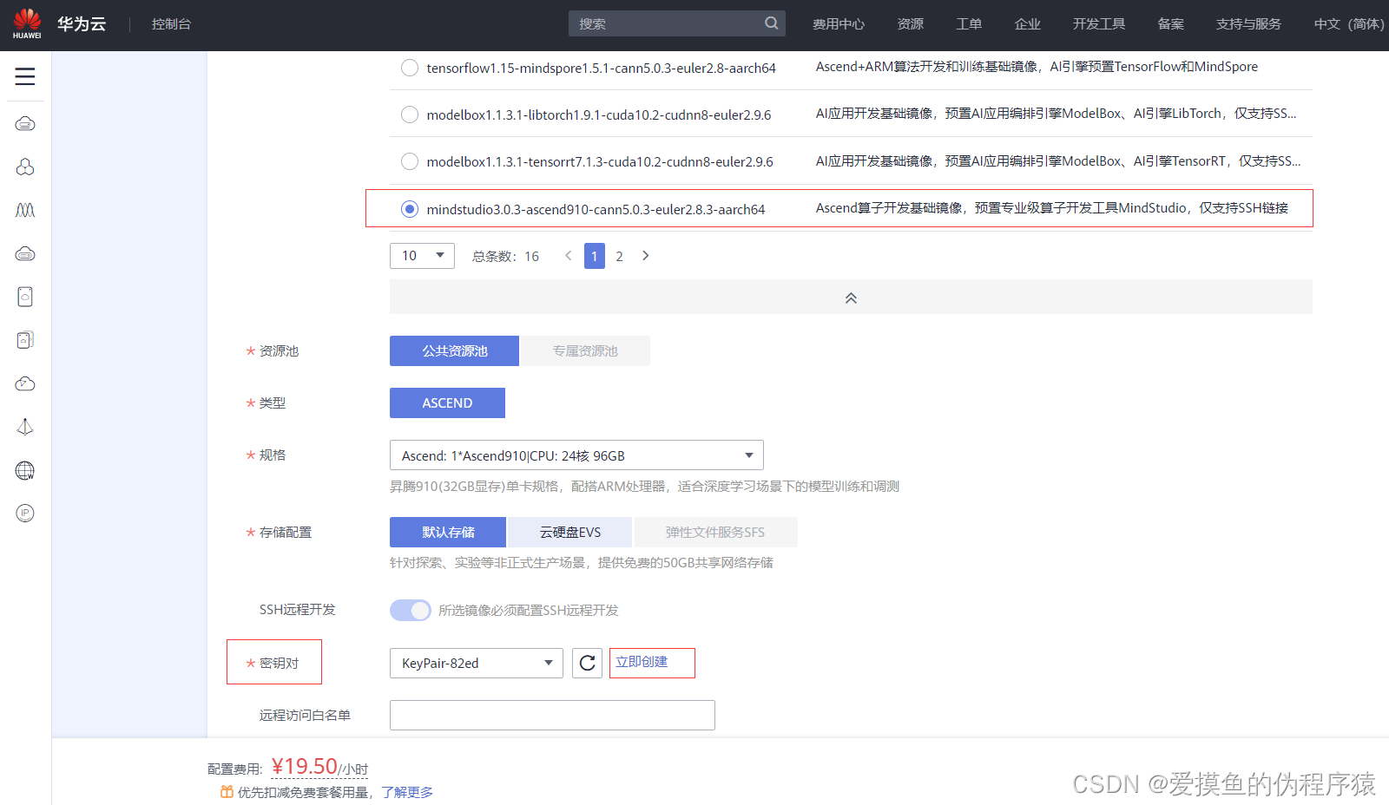
Task: Select modelbox1.1.3.1-tensorrt7.1.3 image radio
Action: tap(410, 161)
